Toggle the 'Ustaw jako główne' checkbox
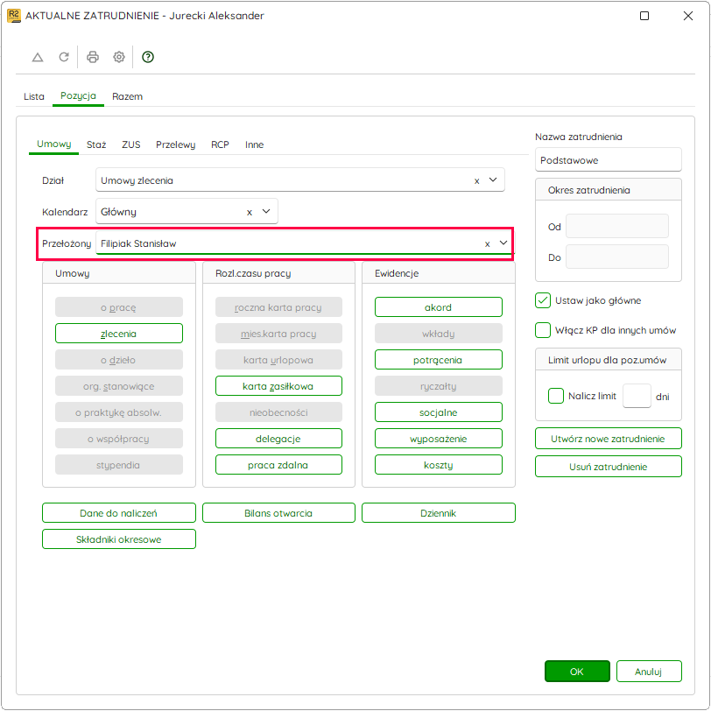Image resolution: width=711 pixels, height=711 pixels. [543, 300]
